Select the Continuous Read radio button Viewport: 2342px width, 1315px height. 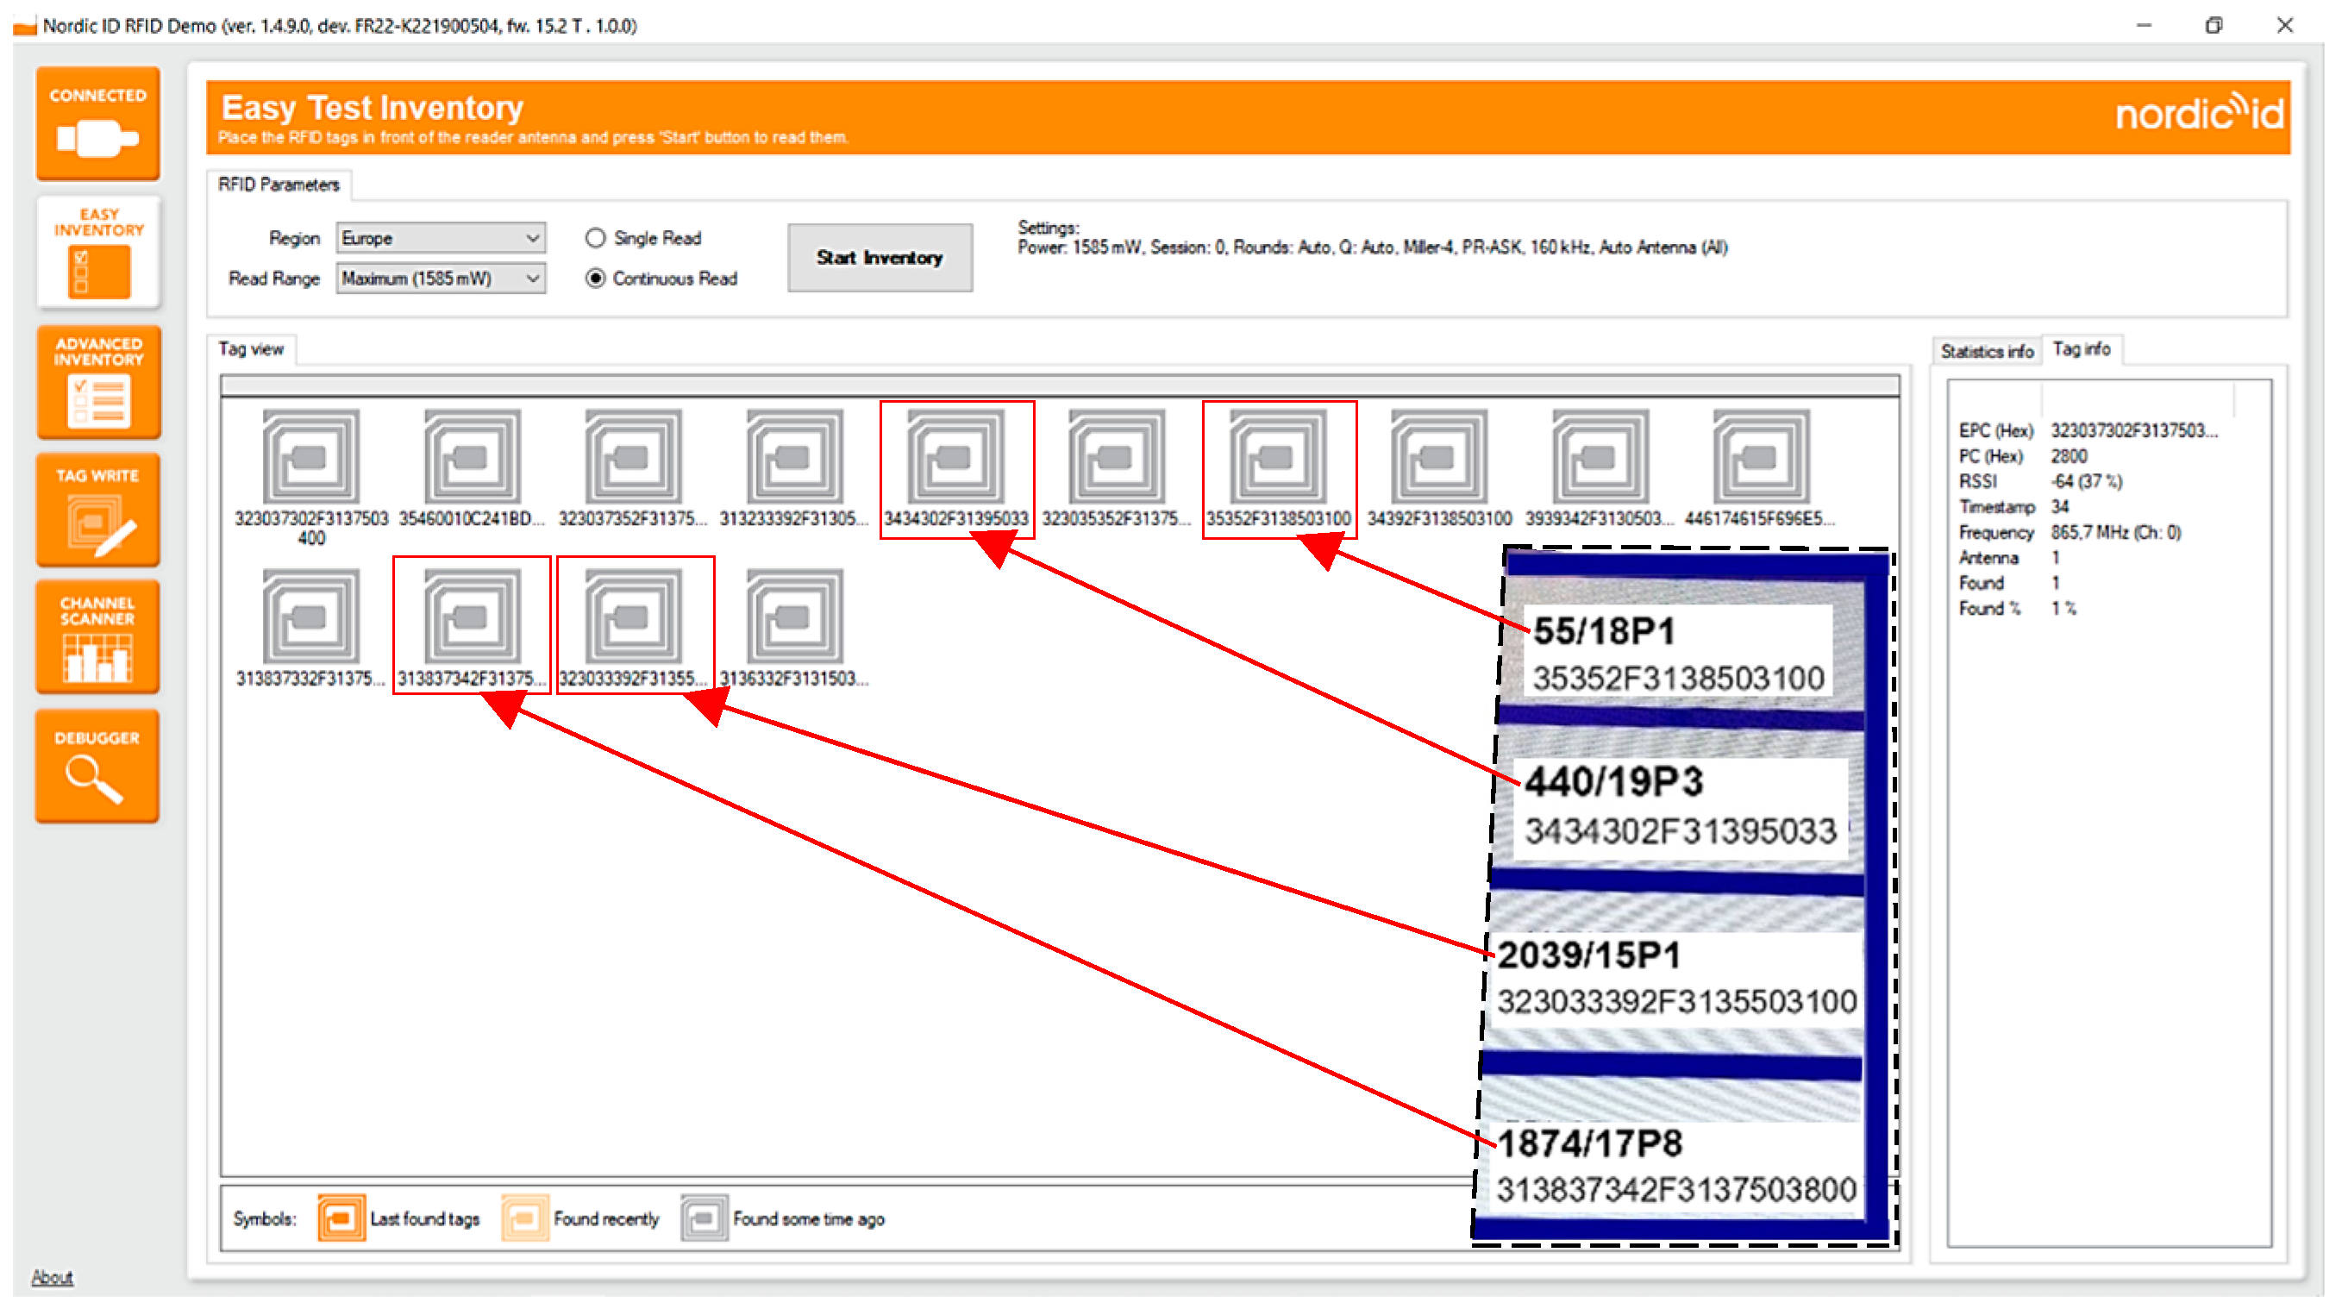(596, 279)
